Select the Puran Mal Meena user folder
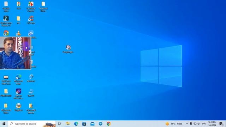 pos(31,108)
